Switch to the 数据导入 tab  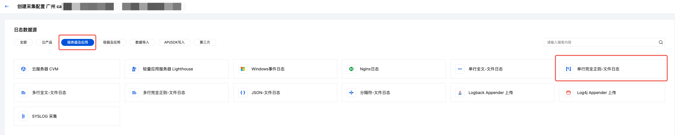coord(142,42)
